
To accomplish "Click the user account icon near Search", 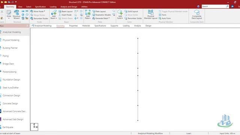I will 232,6.
